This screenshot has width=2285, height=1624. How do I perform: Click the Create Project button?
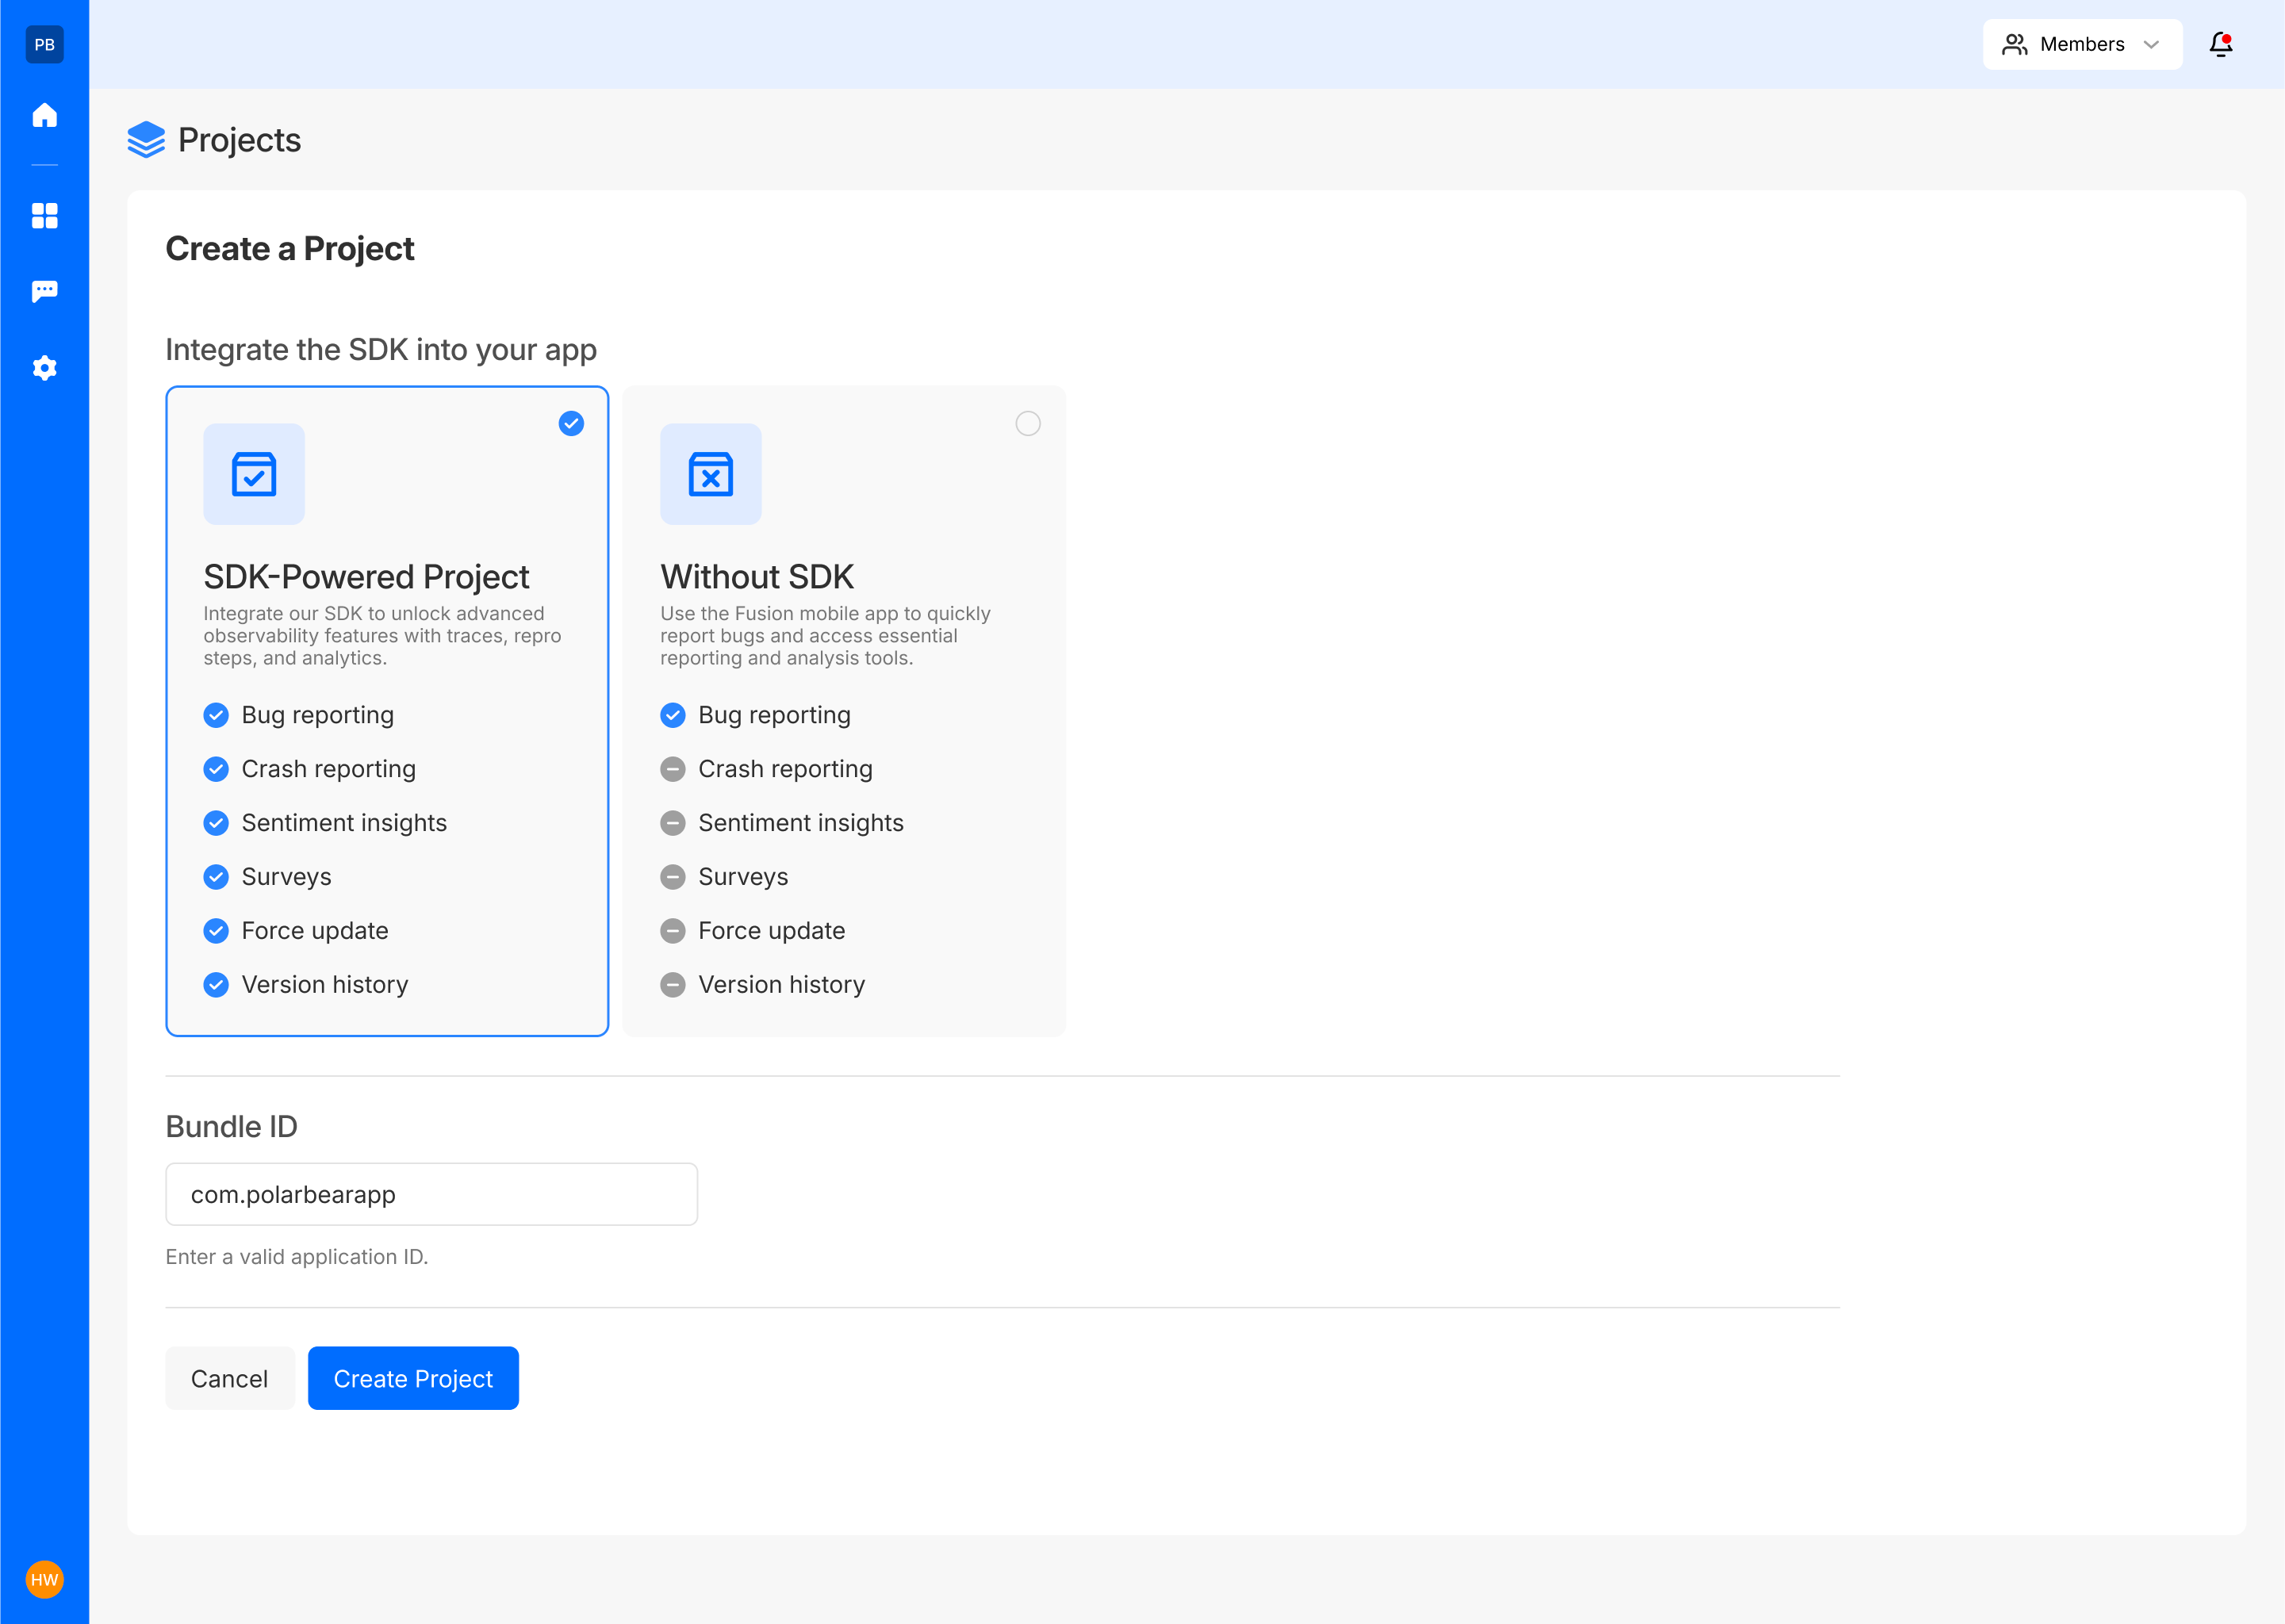(413, 1378)
